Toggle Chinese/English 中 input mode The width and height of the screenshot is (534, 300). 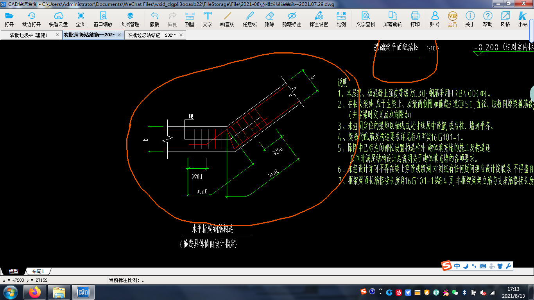[x=457, y=266]
